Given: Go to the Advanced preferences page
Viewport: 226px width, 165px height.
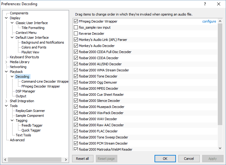Looking at the screenshot, I should tap(17, 140).
